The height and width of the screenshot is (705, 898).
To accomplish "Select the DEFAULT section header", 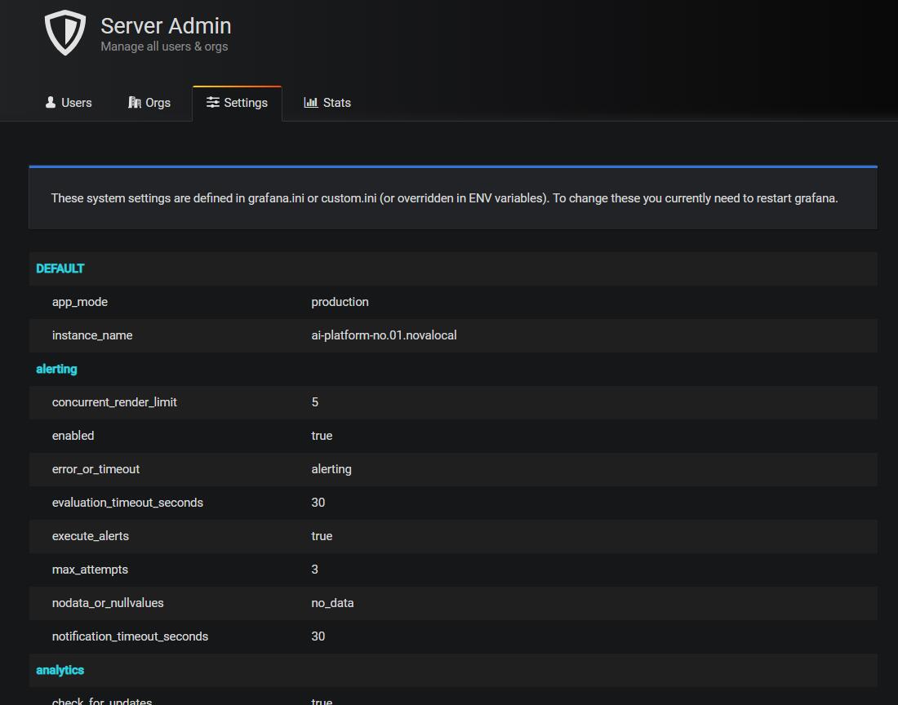I will coord(60,268).
